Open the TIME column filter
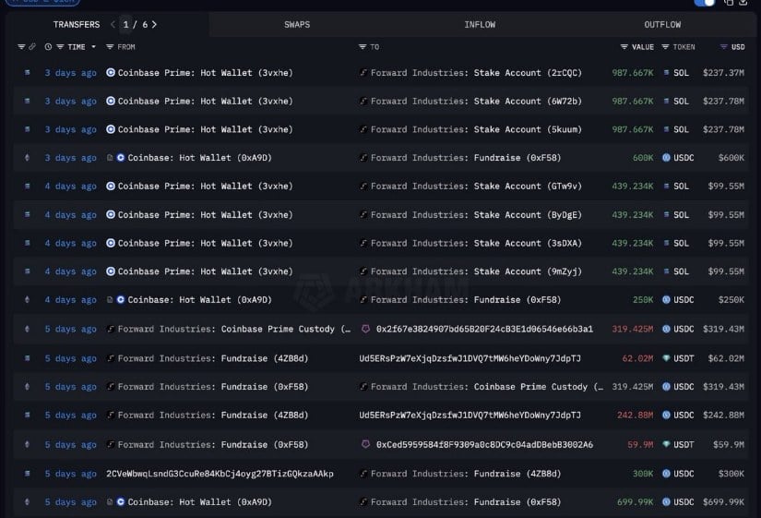The image size is (761, 518). 60,47
